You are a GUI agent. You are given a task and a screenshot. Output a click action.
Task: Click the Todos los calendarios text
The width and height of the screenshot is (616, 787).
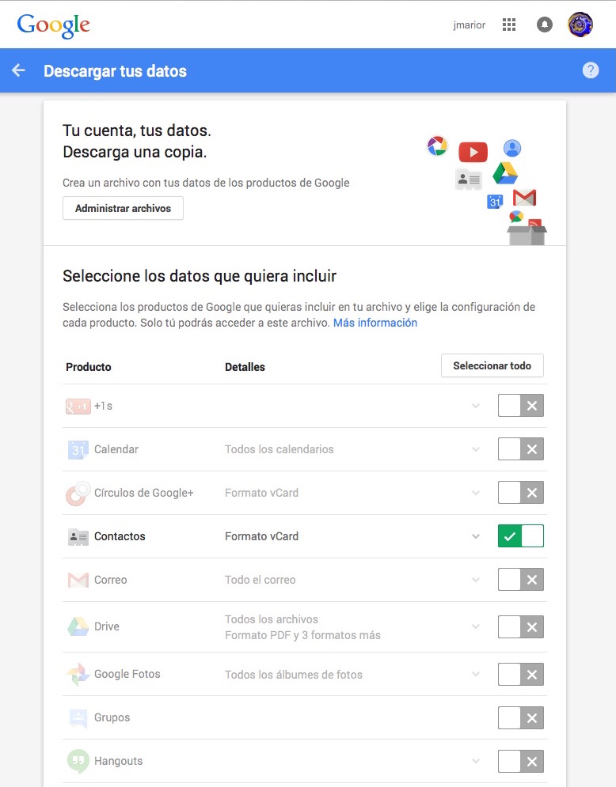(x=279, y=449)
